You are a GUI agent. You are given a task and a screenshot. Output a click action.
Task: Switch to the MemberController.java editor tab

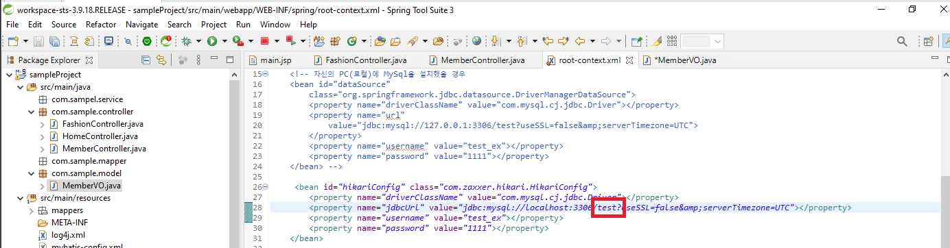click(476, 60)
